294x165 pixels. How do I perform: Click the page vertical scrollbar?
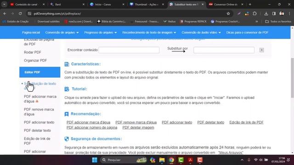(292, 77)
